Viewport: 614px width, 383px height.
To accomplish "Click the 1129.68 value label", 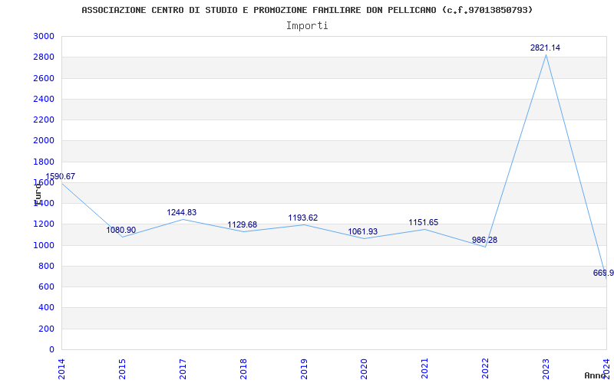I will click(243, 224).
